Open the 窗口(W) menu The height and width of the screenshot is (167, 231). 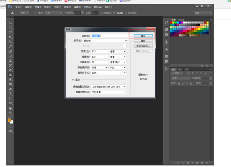(x=98, y=7)
